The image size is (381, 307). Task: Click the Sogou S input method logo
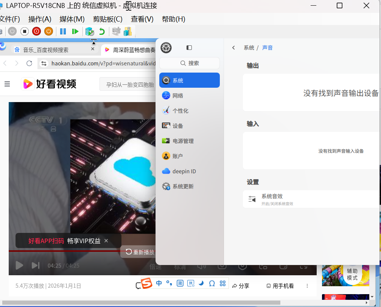(x=146, y=283)
